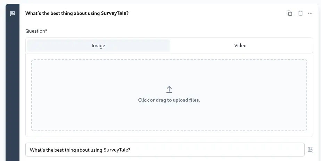This screenshot has width=321, height=161.
Task: Click blank dropzone space above the upload arrow
Action: (x=169, y=71)
